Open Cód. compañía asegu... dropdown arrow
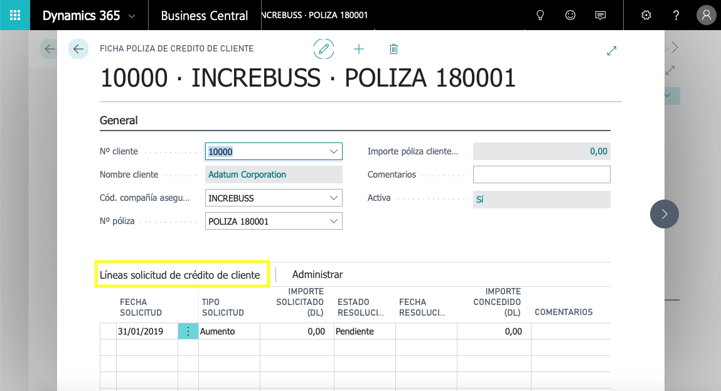Screen dimensions: 721x391 coord(334,198)
